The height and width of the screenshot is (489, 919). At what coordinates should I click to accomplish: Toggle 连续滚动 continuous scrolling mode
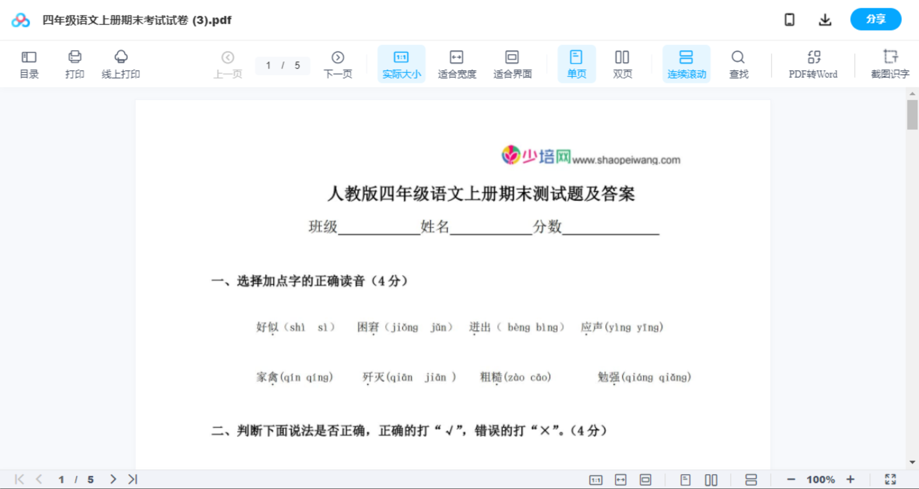tap(686, 63)
